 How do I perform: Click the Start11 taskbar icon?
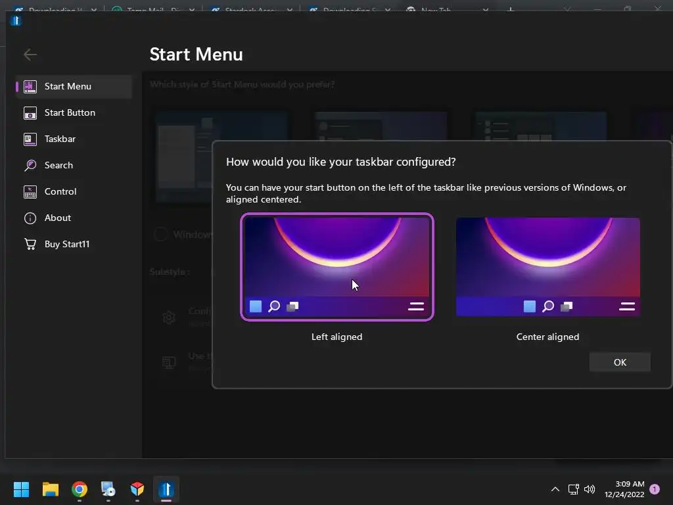click(166, 489)
